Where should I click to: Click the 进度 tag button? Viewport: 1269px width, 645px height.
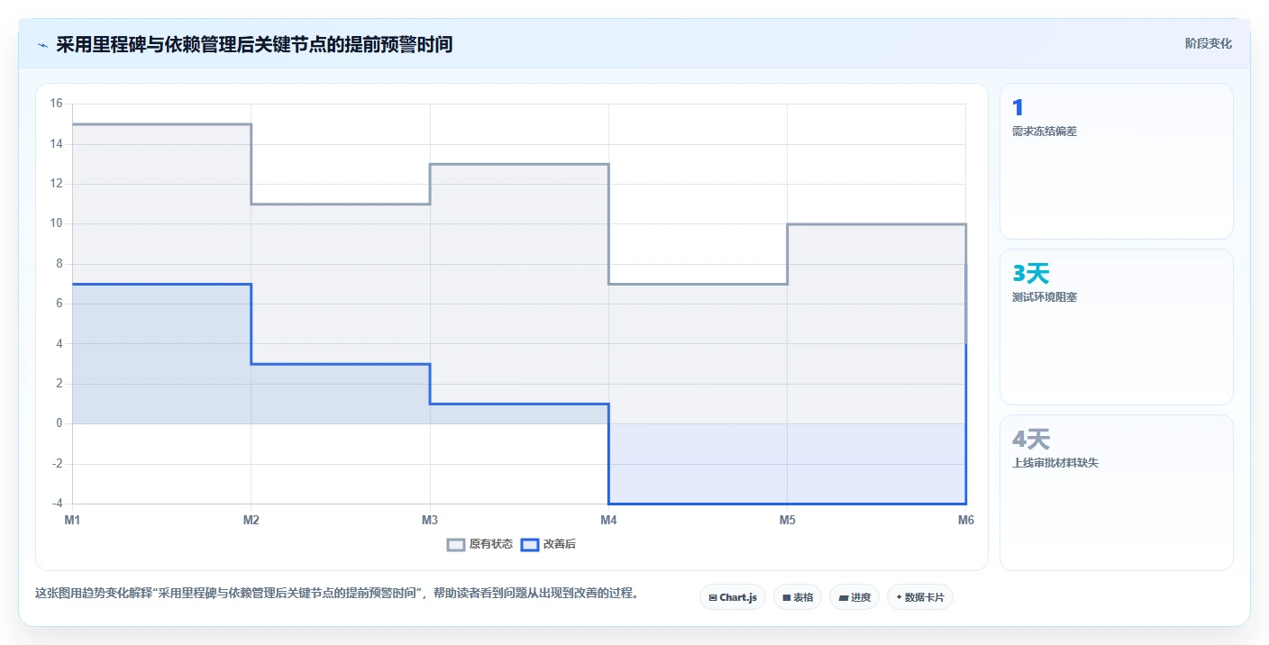(x=854, y=597)
